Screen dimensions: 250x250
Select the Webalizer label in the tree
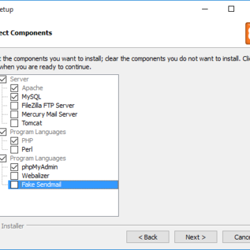[35, 176]
